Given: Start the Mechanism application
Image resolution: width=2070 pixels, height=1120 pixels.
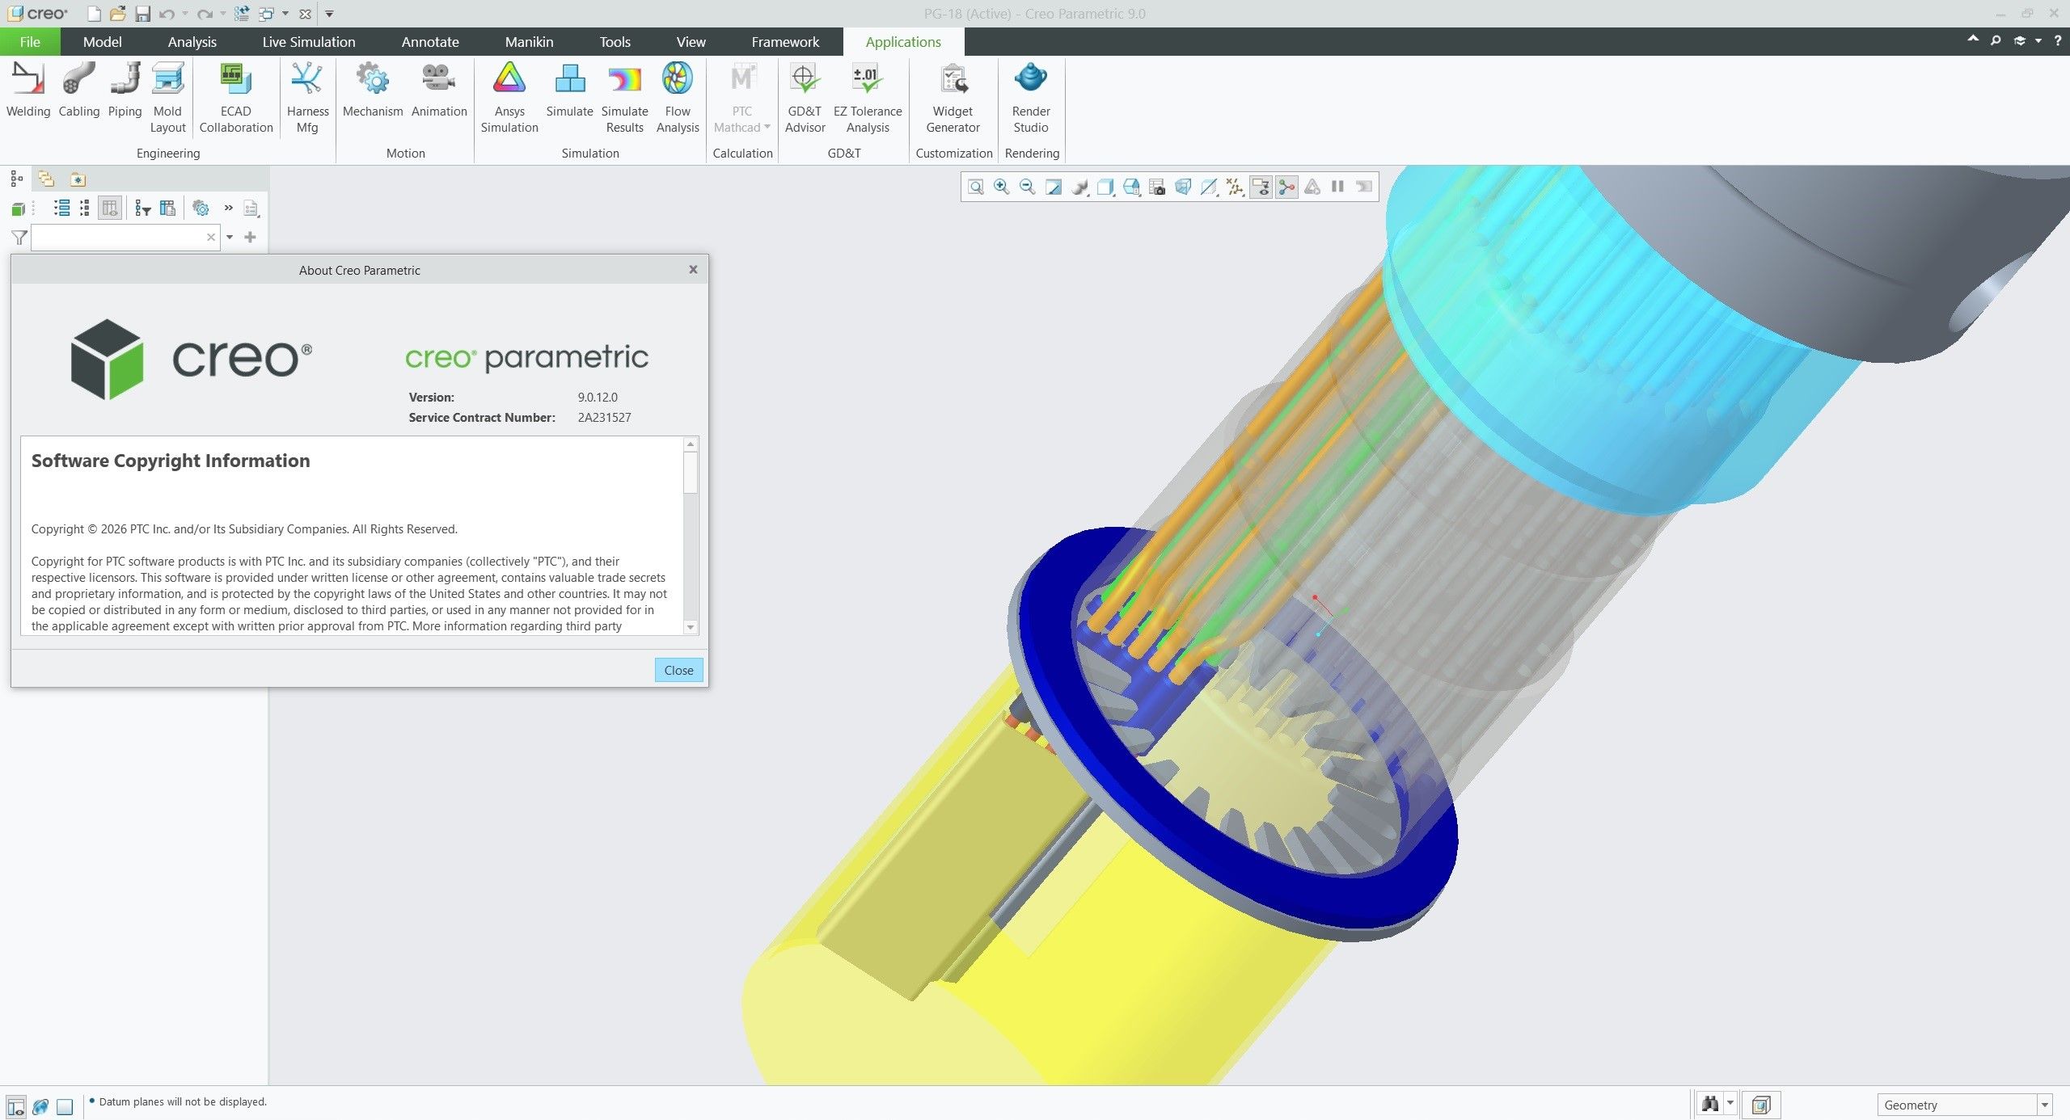Looking at the screenshot, I should 372,95.
